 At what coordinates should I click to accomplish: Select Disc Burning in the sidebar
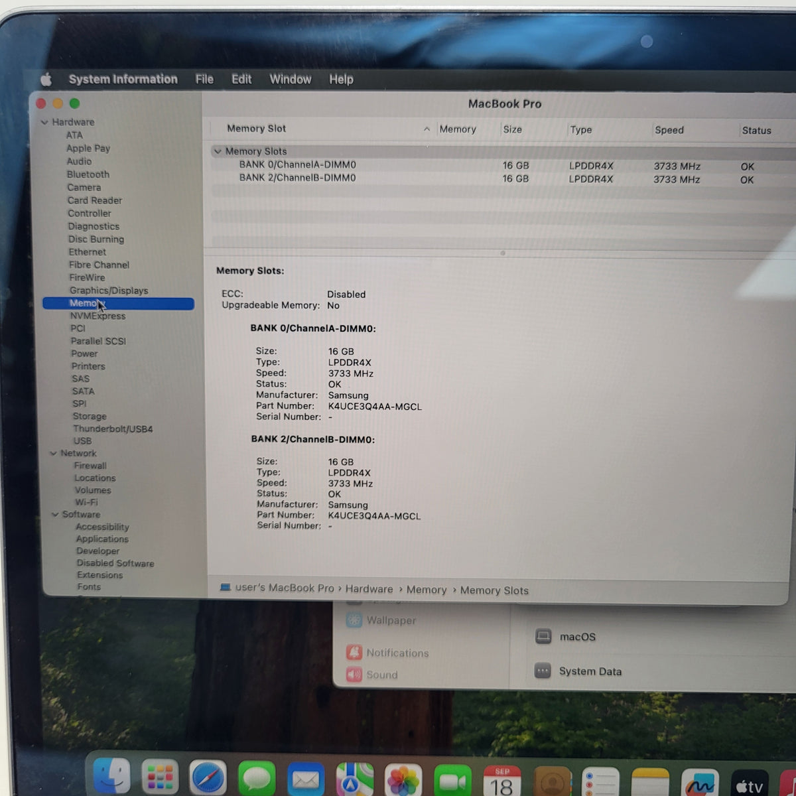coord(96,239)
